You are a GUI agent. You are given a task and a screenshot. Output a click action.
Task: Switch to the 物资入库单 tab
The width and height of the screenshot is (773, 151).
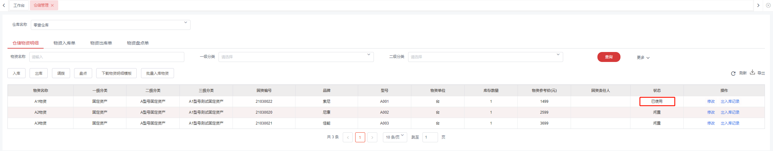pos(64,43)
